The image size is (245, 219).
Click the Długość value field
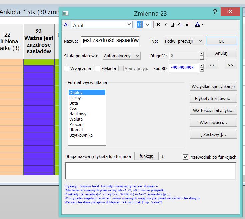[x=184, y=56]
